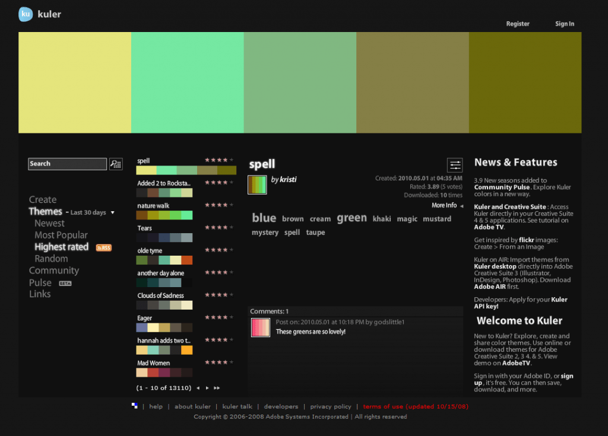Open terms of use link

coord(416,406)
